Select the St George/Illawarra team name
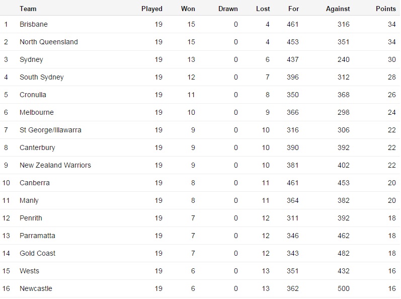The width and height of the screenshot is (401, 299). [x=50, y=130]
